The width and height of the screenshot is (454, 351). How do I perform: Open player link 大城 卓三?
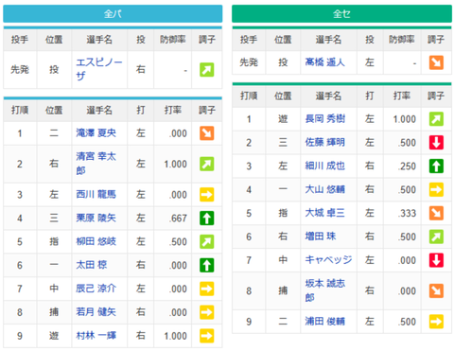click(324, 213)
